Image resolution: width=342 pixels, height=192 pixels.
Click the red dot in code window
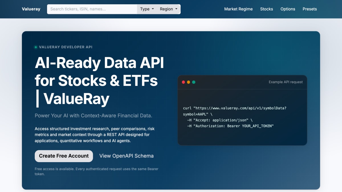coord(184,82)
